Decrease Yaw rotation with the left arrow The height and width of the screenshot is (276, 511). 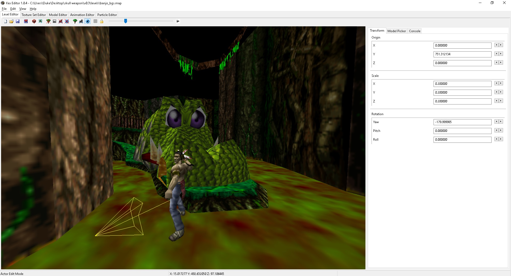[x=496, y=122]
